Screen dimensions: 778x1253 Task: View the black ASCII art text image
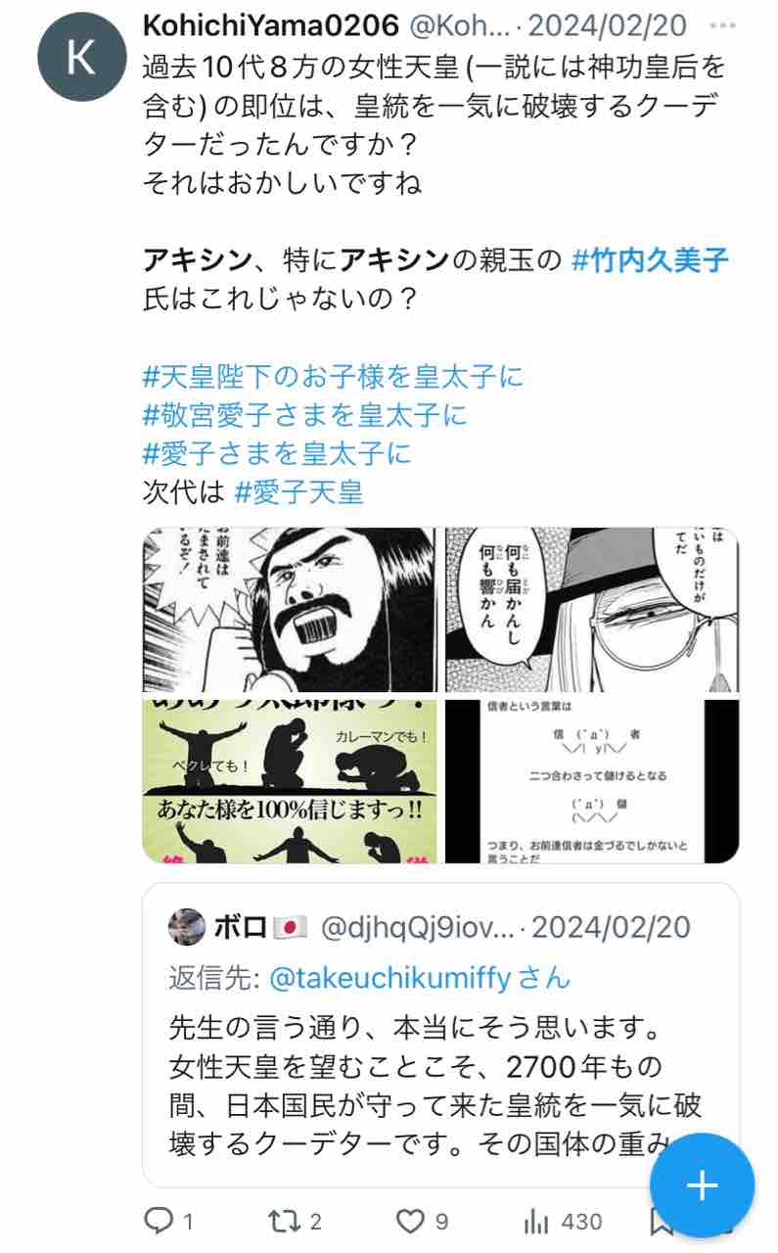(593, 780)
